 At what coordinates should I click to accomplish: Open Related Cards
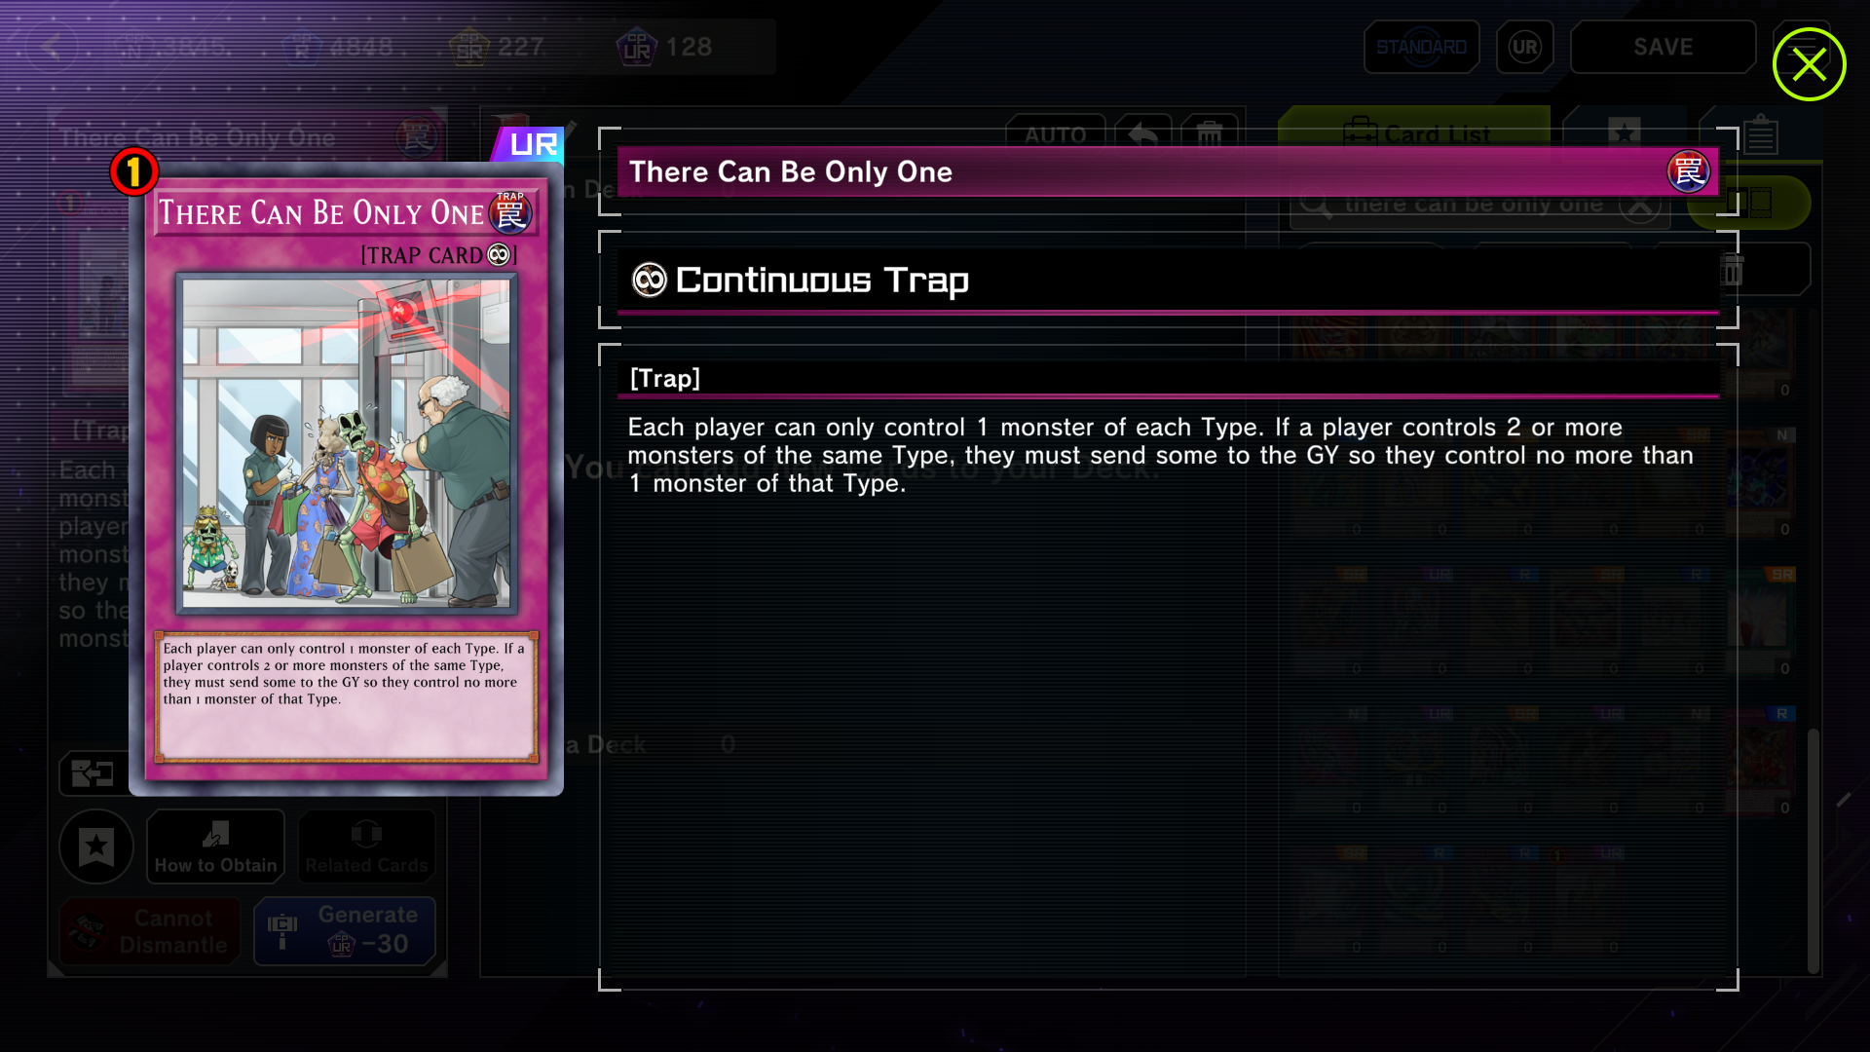[366, 846]
